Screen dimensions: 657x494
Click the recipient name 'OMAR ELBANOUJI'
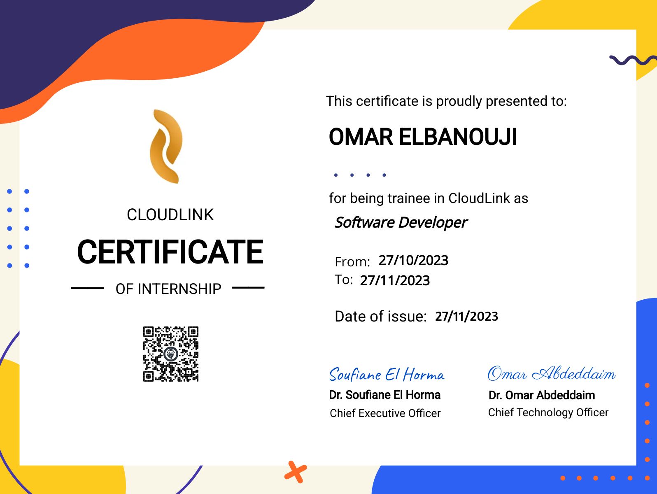pyautogui.click(x=423, y=137)
